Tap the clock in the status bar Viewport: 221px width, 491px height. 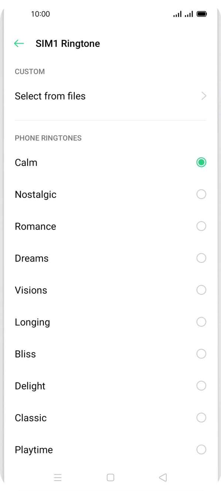(40, 14)
